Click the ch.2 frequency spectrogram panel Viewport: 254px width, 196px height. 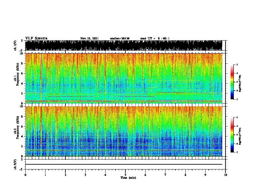(124, 131)
